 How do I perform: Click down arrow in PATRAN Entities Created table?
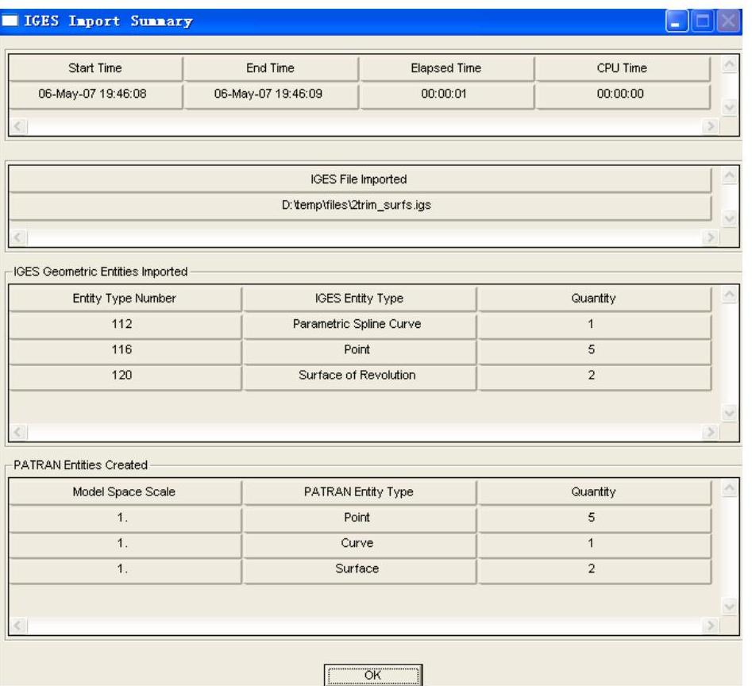(x=730, y=607)
